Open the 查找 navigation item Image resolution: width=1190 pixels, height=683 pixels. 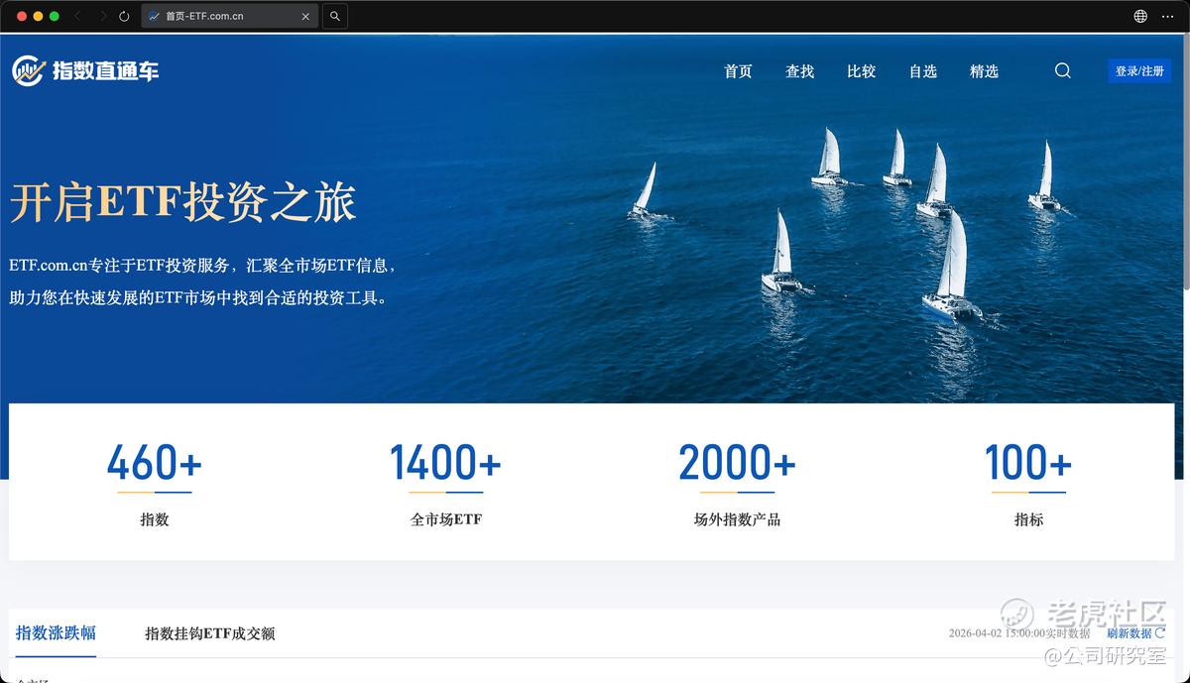799,71
